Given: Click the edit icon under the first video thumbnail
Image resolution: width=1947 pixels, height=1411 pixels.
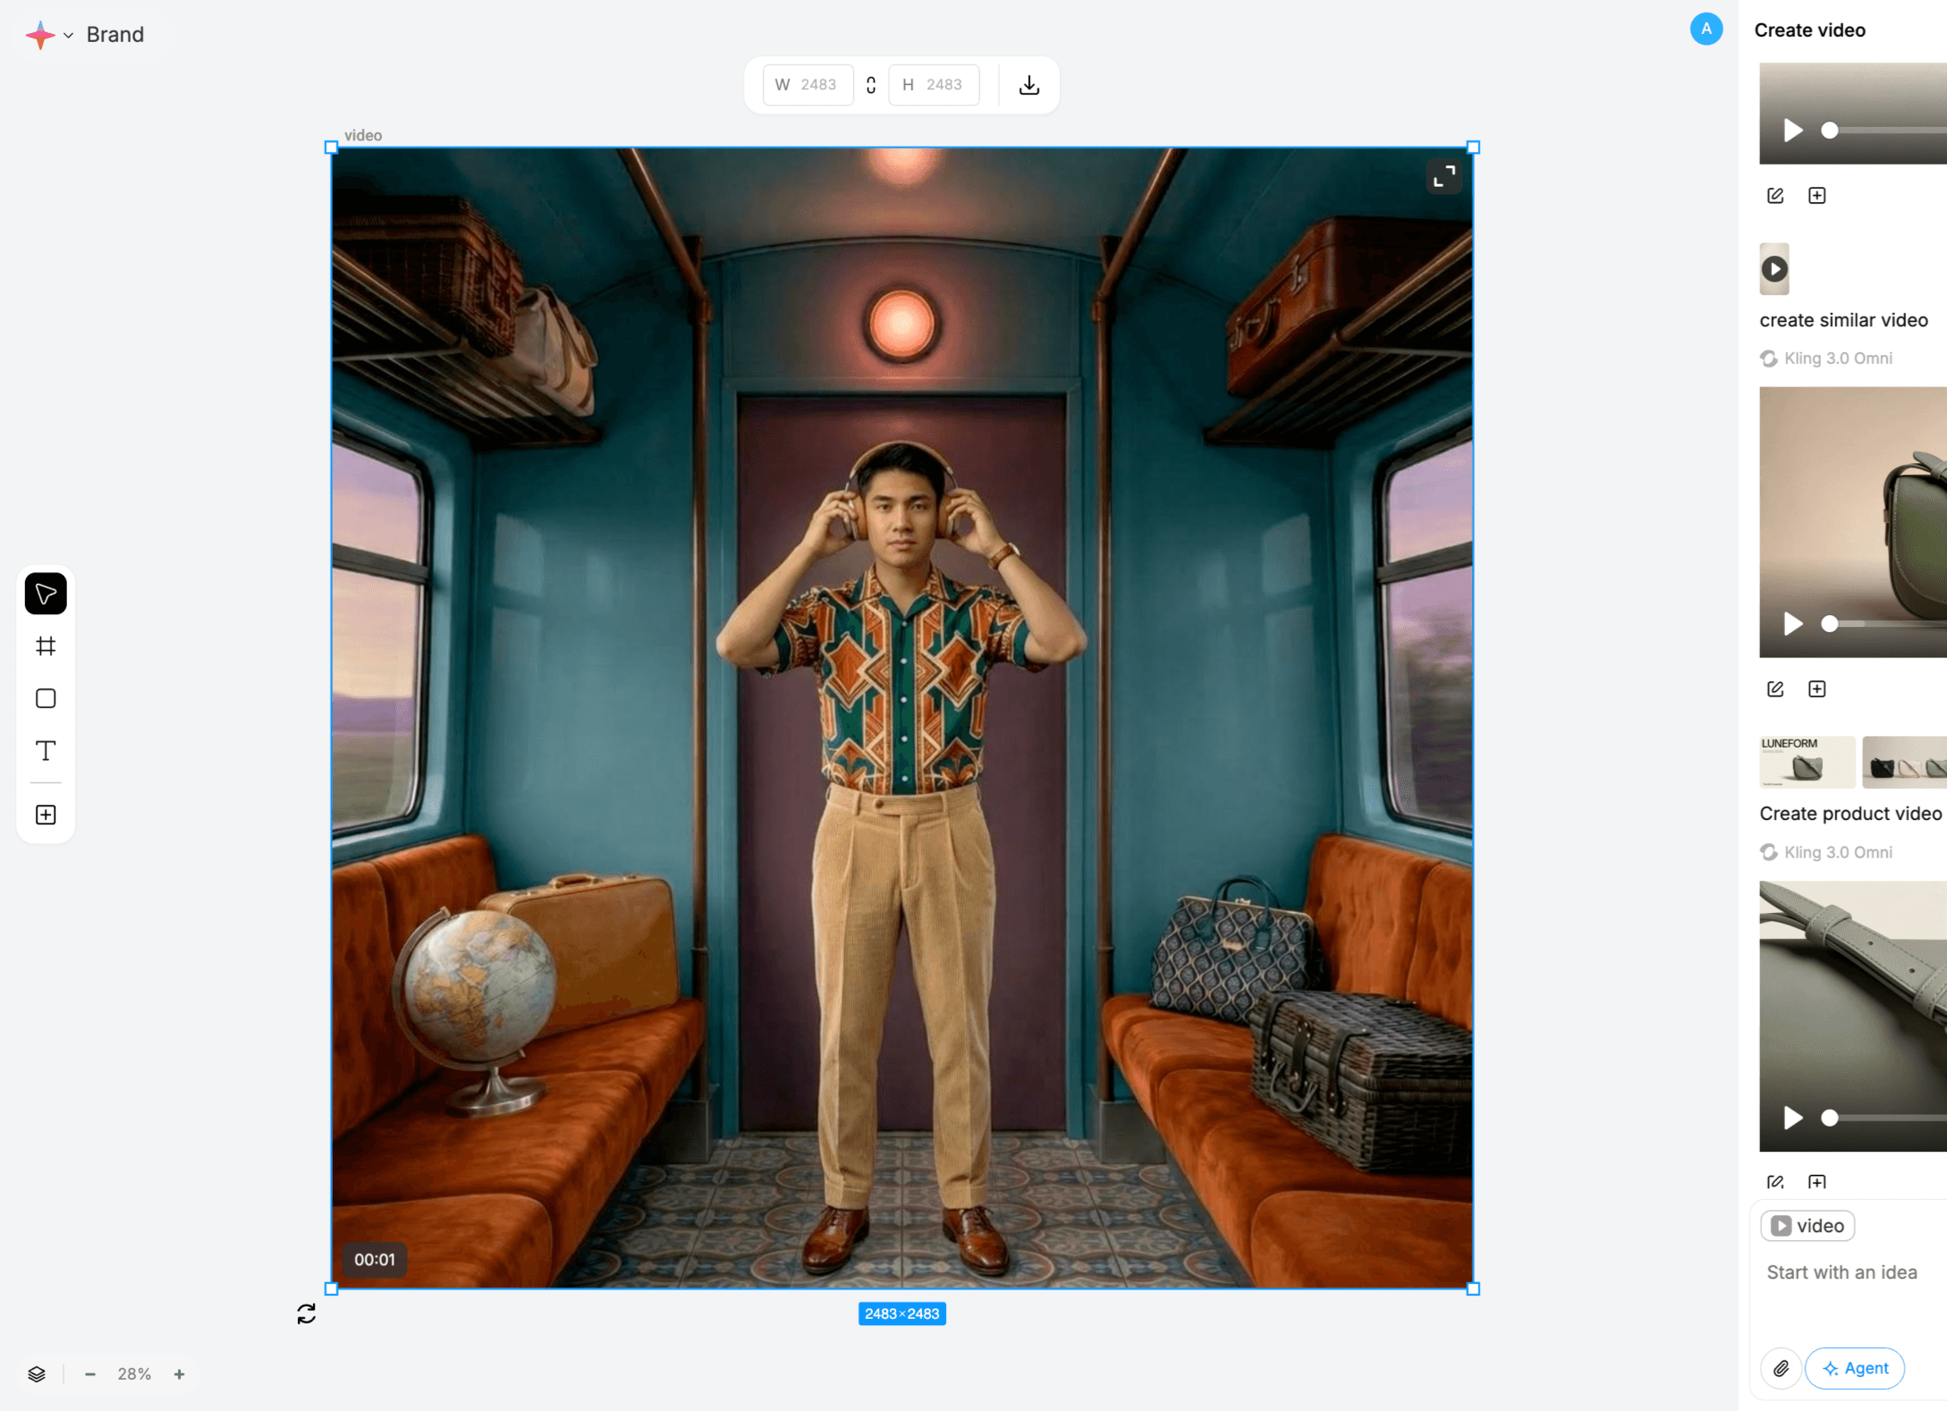Looking at the screenshot, I should [1775, 195].
